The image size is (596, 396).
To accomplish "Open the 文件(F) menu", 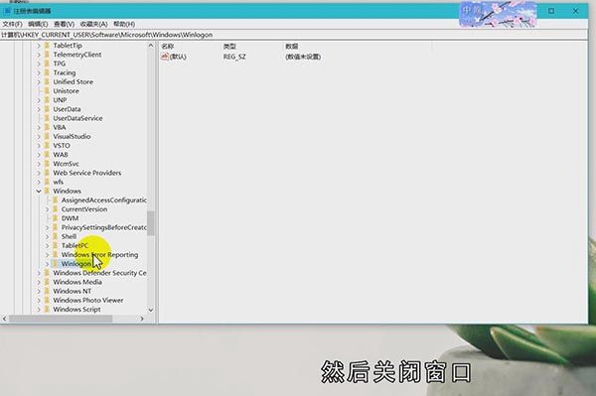I will coord(12,24).
